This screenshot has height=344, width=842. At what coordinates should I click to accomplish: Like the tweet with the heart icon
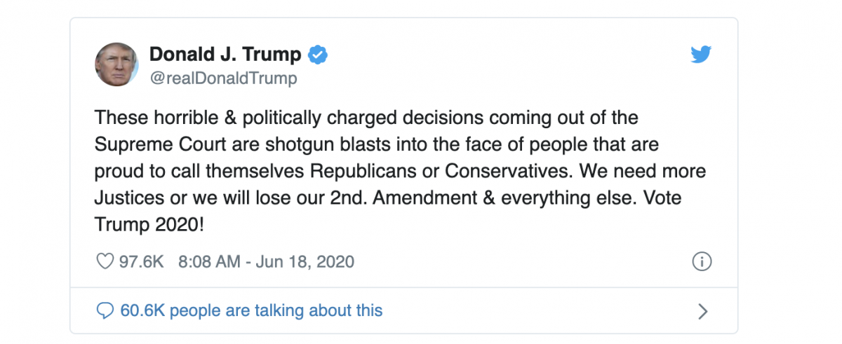click(x=104, y=262)
